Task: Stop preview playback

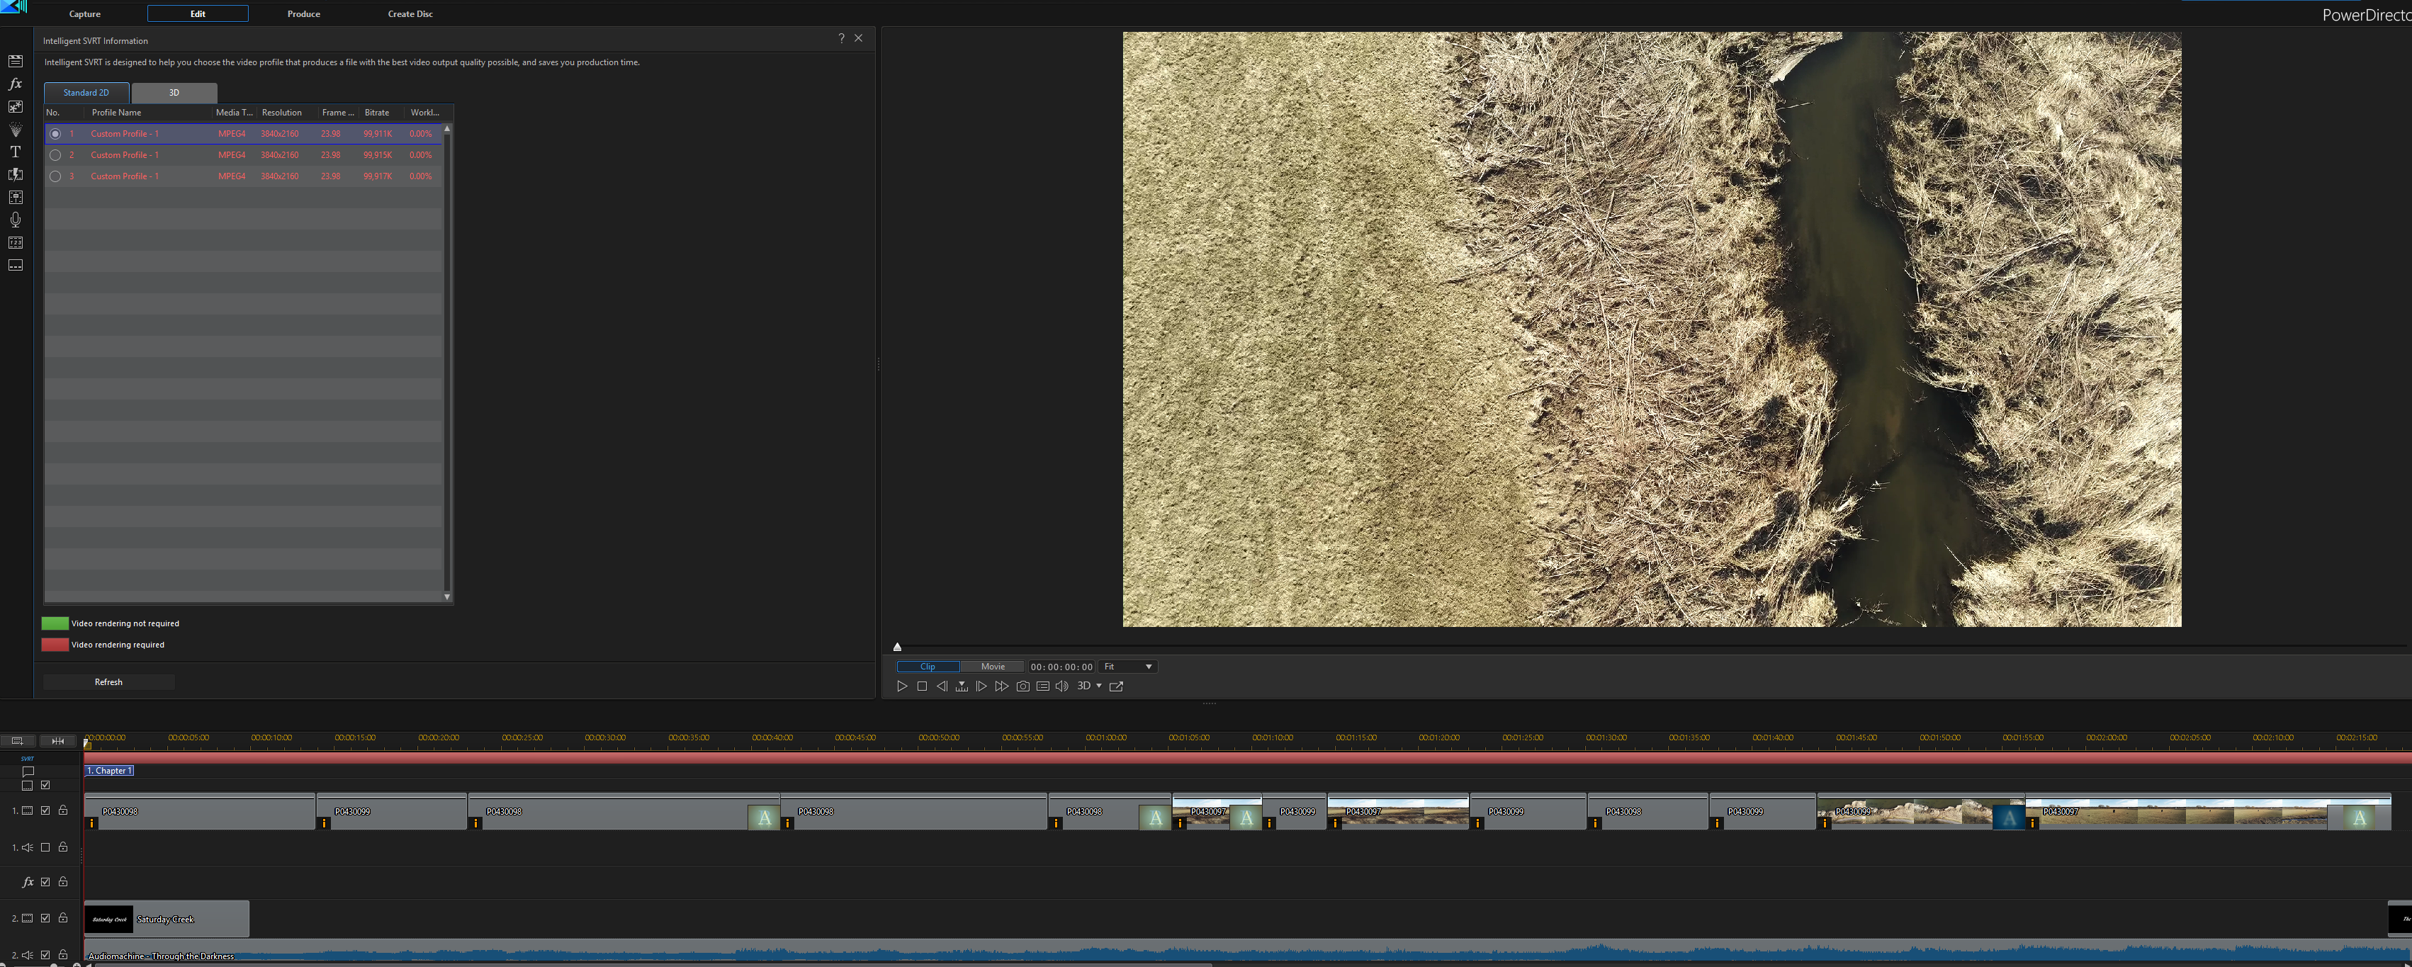Action: (x=921, y=686)
